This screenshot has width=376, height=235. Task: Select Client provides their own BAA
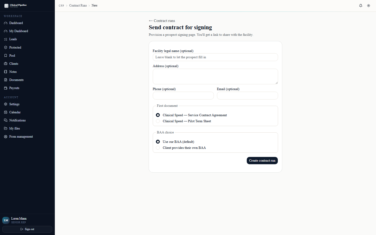(158, 148)
